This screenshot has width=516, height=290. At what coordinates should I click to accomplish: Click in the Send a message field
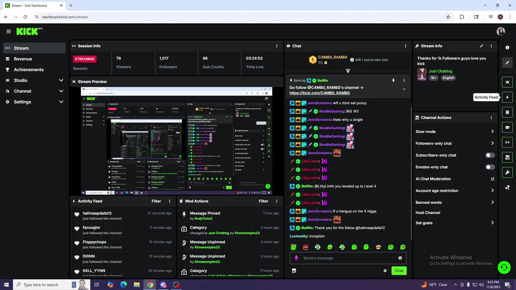point(348,258)
